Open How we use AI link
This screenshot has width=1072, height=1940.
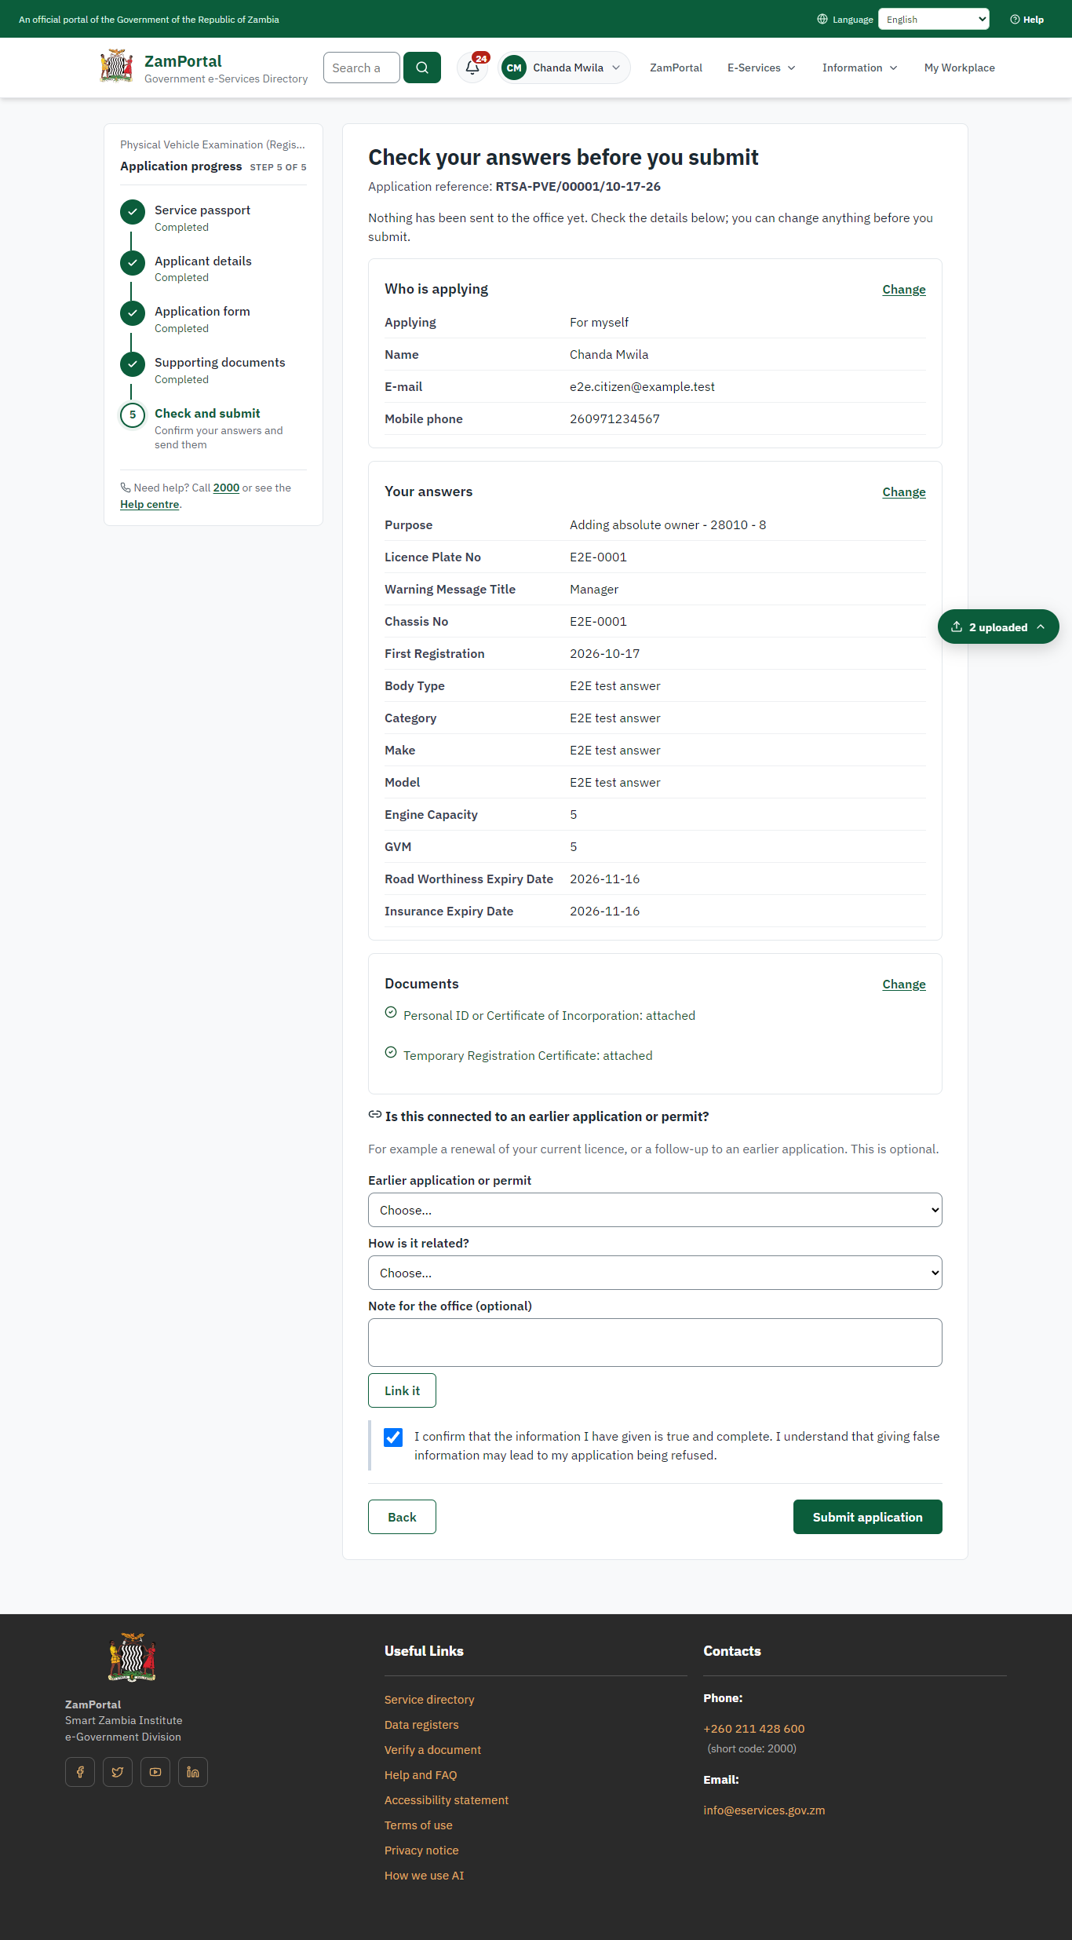tap(424, 1875)
